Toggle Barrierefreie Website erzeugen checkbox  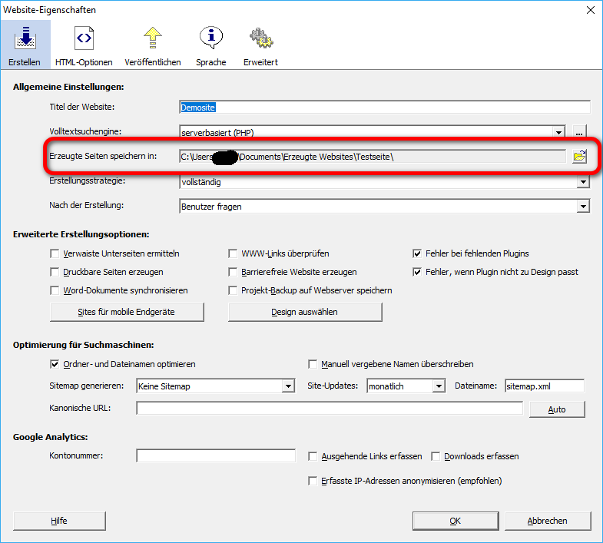[234, 272]
